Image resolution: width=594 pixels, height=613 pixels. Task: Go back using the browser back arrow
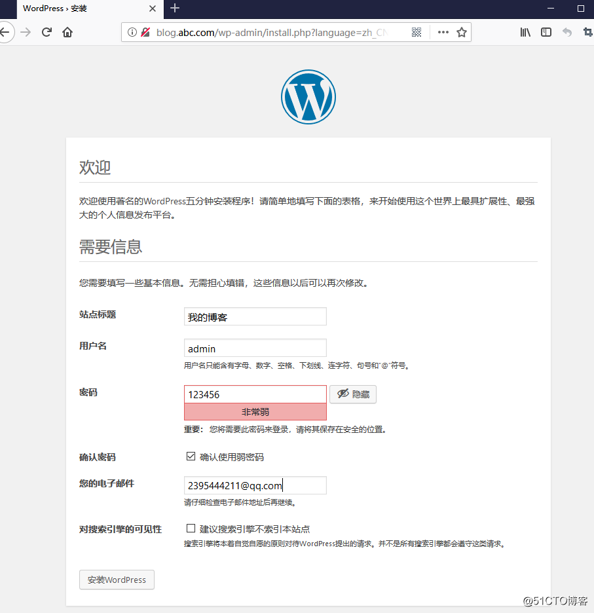tap(5, 32)
